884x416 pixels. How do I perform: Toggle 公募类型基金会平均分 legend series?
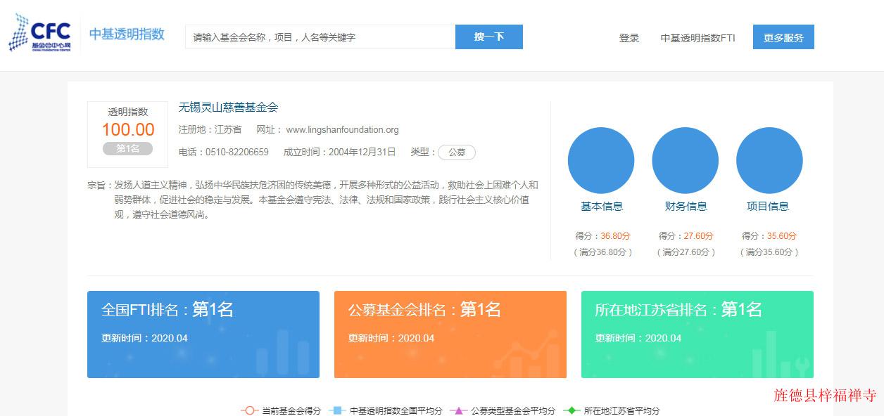point(502,410)
